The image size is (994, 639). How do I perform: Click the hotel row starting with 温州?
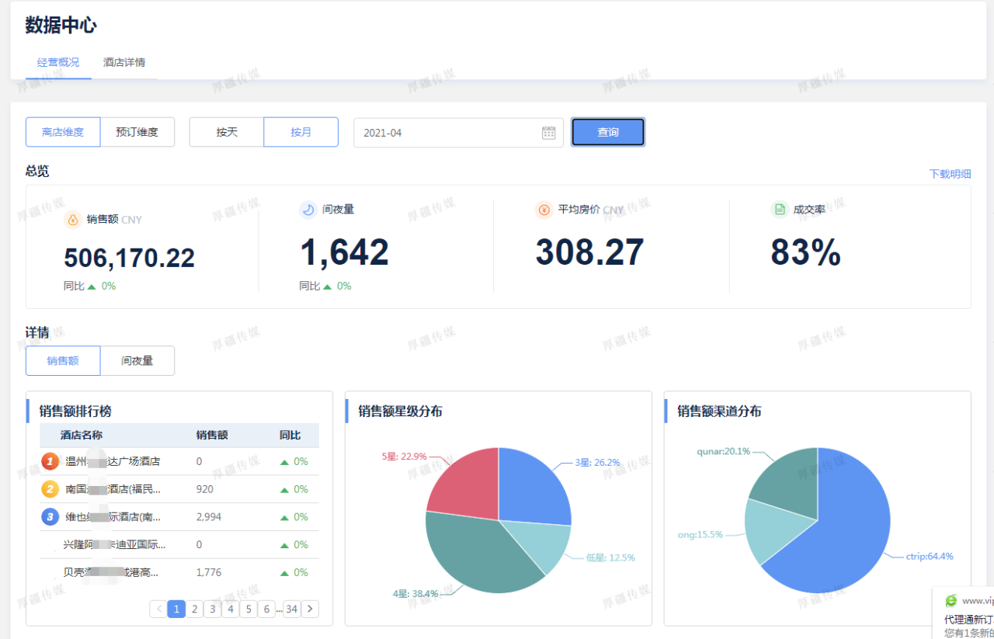coord(179,461)
